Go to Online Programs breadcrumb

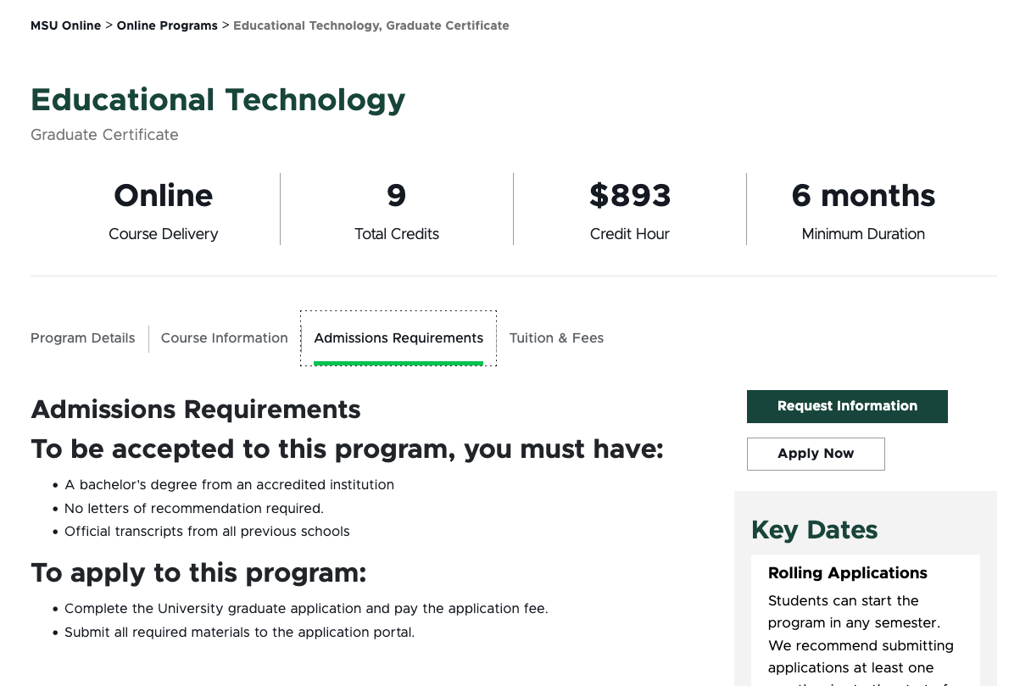point(167,25)
